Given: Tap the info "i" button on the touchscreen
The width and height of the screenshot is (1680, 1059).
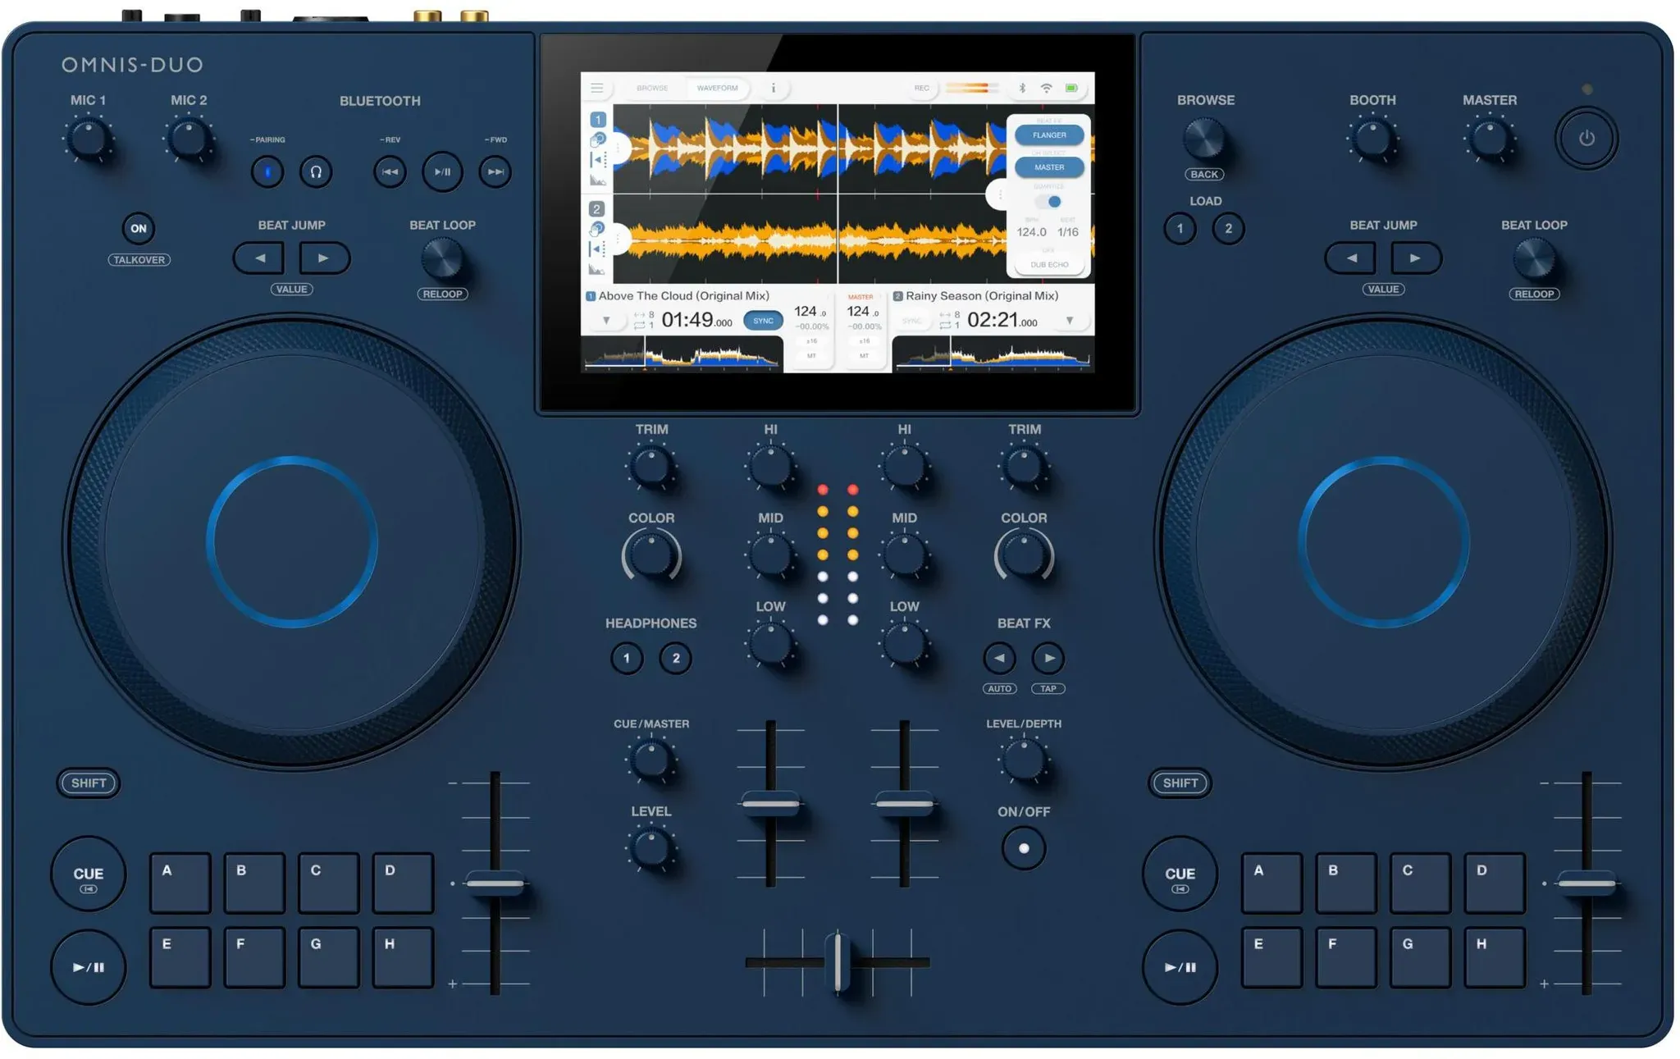Looking at the screenshot, I should 773,88.
